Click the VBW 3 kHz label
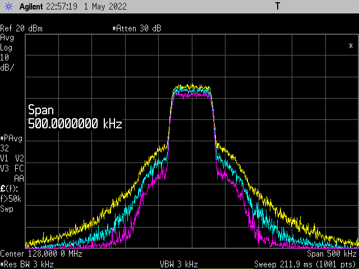This screenshot has height=269, width=359. [x=179, y=263]
